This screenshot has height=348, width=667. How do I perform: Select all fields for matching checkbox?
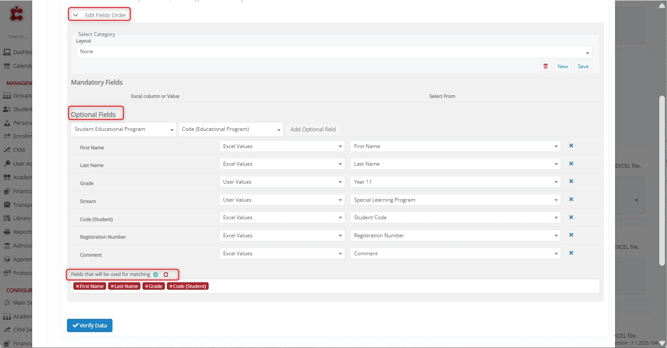(x=156, y=275)
